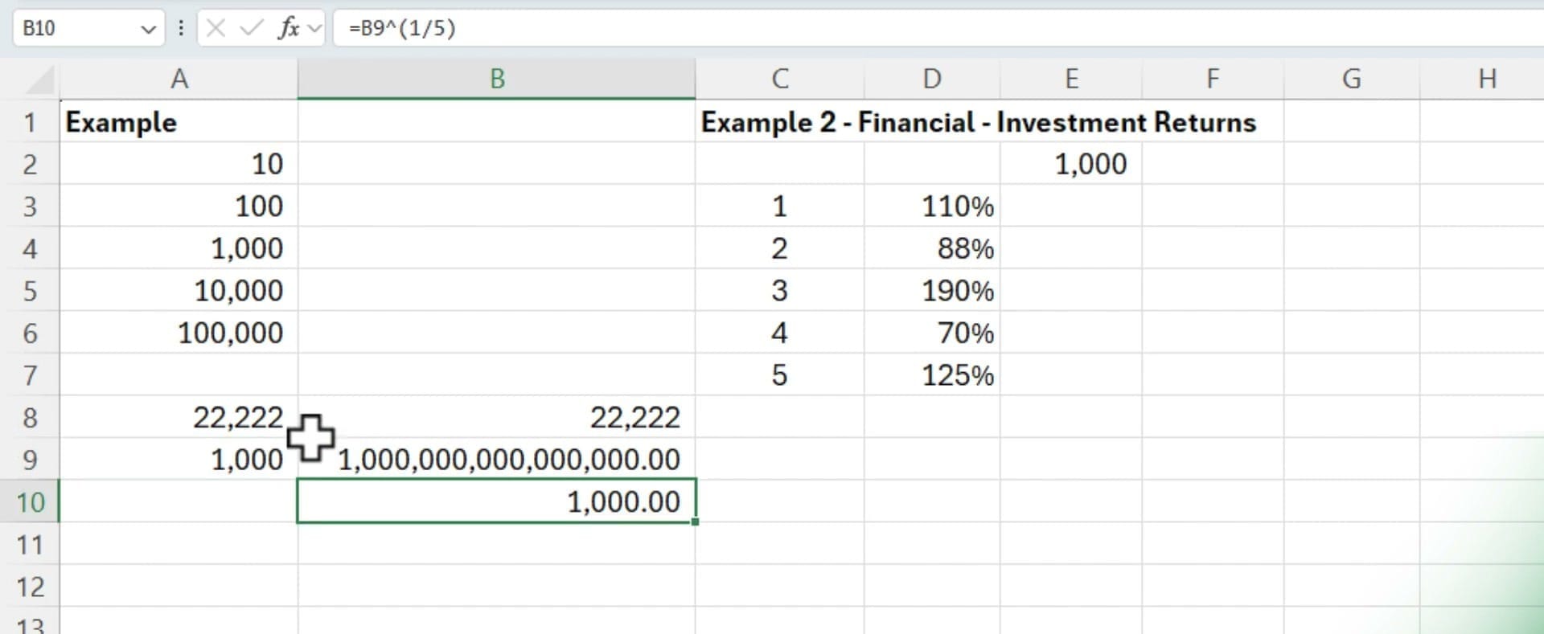Select row 11 header

(x=30, y=545)
